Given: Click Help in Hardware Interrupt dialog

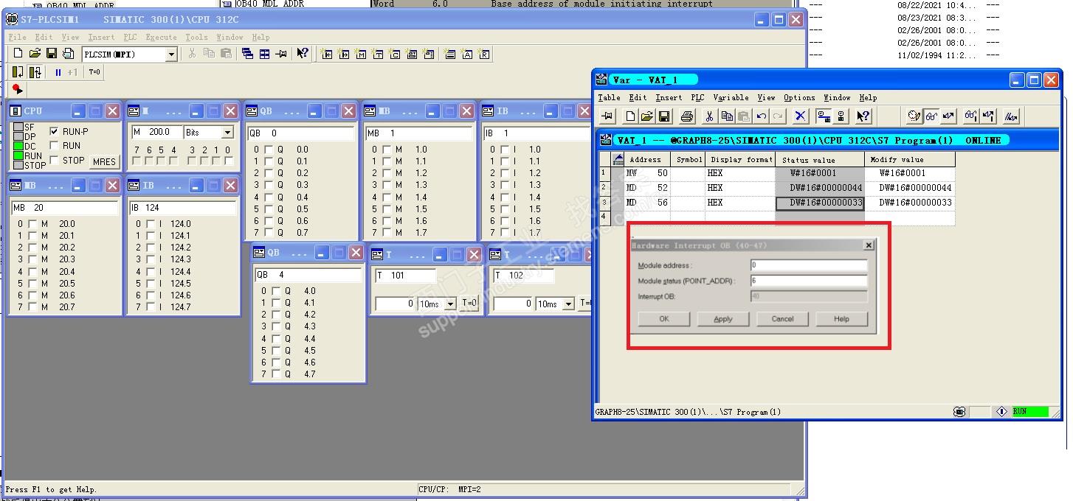Looking at the screenshot, I should tap(841, 319).
